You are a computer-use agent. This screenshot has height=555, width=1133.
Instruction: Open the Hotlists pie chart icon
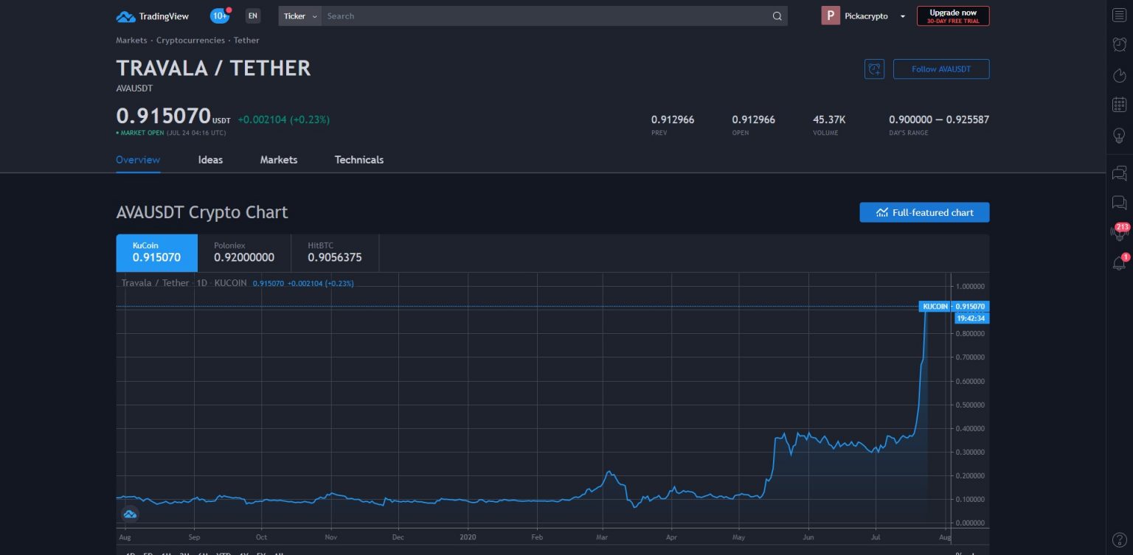[1119, 76]
